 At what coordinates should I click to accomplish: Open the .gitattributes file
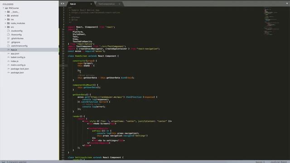(17, 38)
